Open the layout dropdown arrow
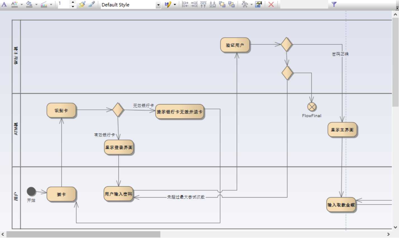 [251, 4]
